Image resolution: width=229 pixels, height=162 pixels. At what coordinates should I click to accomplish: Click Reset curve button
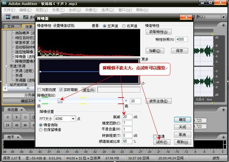[89, 90]
